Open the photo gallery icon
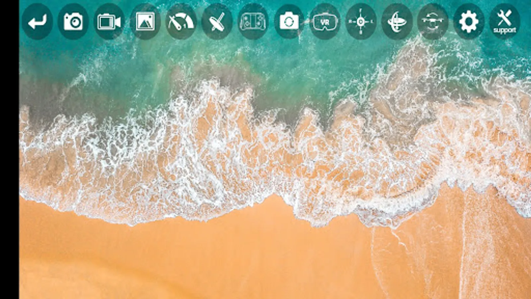Viewport: 531px width, 299px height. tap(145, 22)
